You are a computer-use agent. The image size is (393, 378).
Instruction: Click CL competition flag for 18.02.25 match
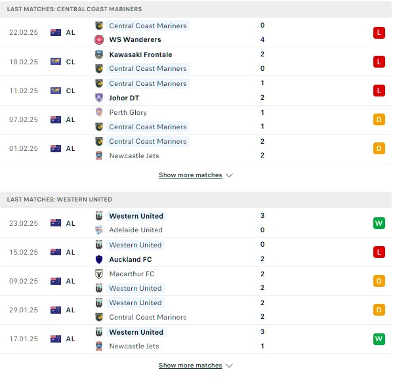tap(56, 62)
